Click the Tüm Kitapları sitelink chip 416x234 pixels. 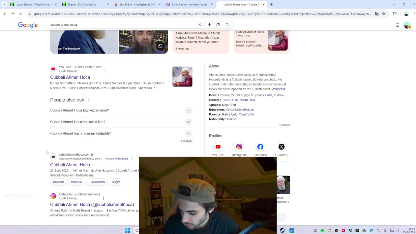point(97,182)
